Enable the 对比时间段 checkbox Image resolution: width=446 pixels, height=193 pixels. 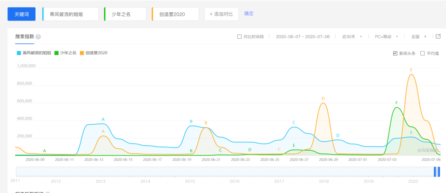240,37
